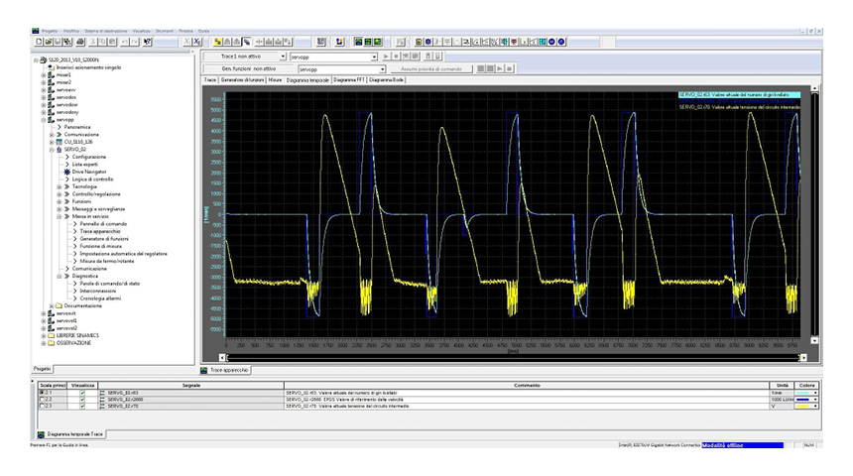Click Assumi priorità di comando button

tap(431, 69)
